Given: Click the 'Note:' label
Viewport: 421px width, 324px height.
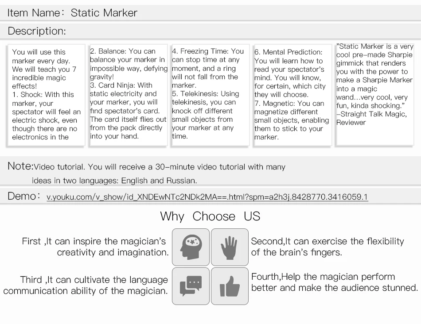Looking at the screenshot, I should click(x=20, y=166).
